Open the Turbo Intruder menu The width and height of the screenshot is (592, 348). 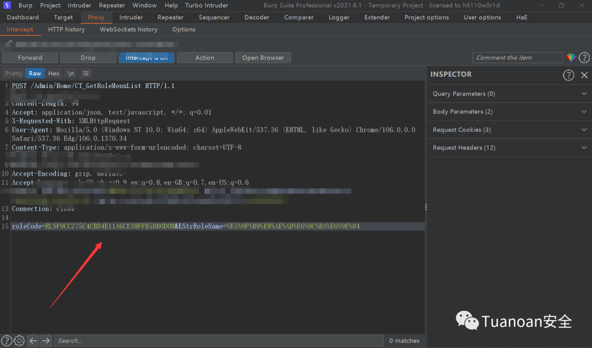(207, 5)
